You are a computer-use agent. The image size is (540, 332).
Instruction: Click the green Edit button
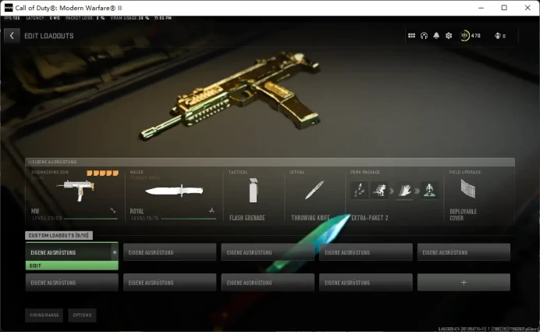[72, 266]
